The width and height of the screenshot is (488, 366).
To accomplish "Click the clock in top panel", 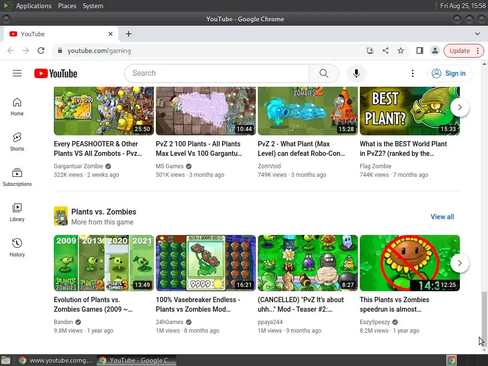I will coord(463,6).
